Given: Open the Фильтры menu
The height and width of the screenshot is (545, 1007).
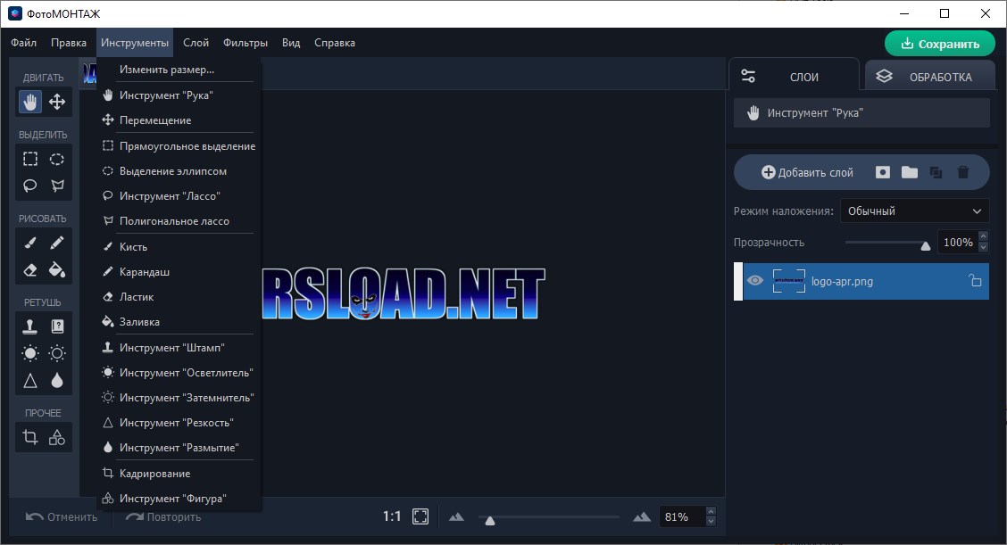Looking at the screenshot, I should [246, 42].
